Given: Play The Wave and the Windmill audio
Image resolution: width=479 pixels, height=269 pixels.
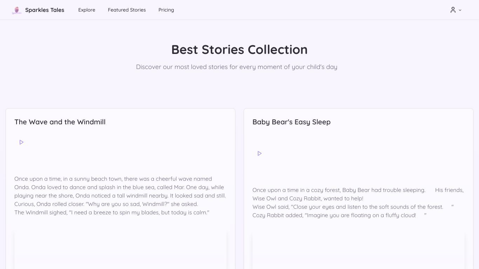Looking at the screenshot, I should click(21, 142).
